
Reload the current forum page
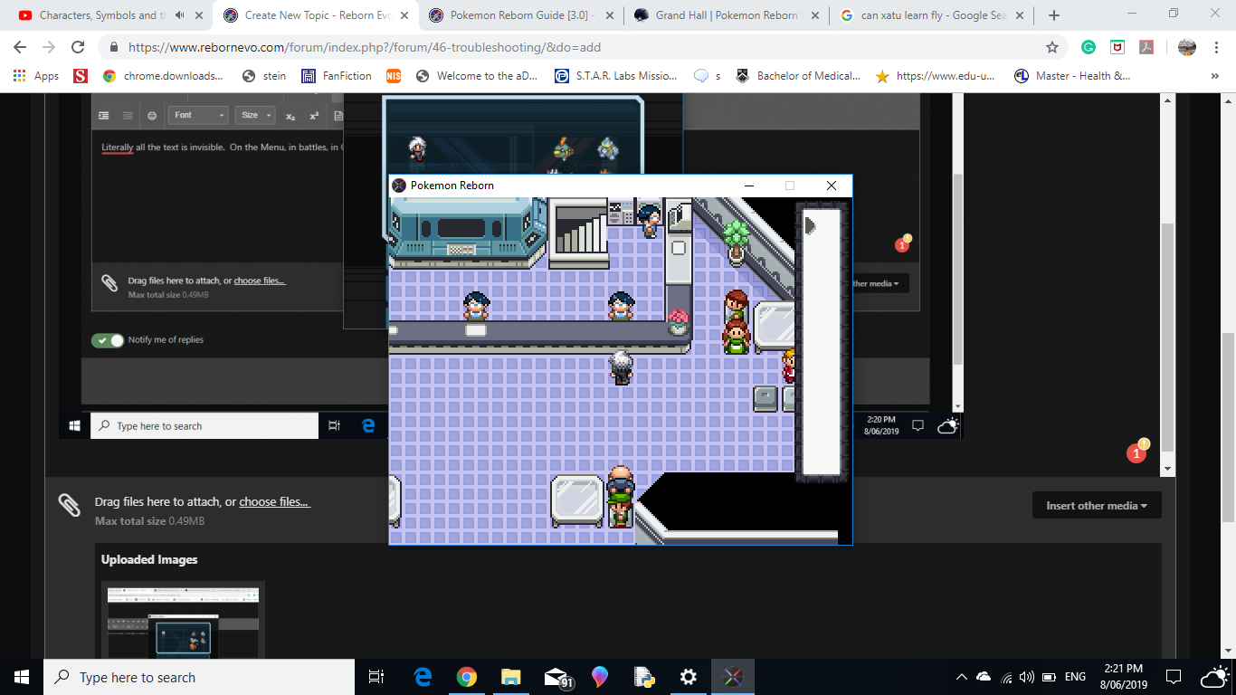point(78,47)
